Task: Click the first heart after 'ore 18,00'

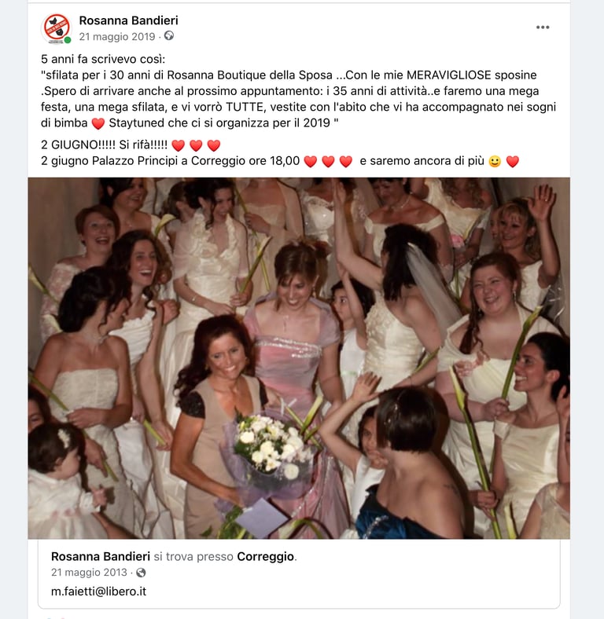Action: (x=311, y=162)
